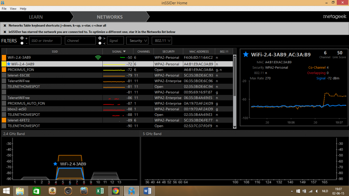Select the unnamed network with MAC 00:95:69:16:97:87
Screen dimensions: 349x196
tap(117, 92)
